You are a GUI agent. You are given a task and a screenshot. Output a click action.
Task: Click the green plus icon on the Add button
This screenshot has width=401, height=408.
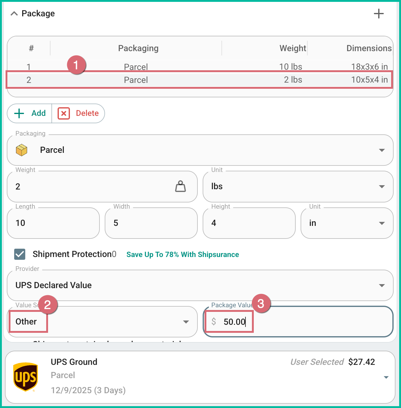19,113
